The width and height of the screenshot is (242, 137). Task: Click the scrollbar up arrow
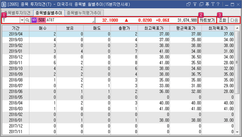click(237, 28)
